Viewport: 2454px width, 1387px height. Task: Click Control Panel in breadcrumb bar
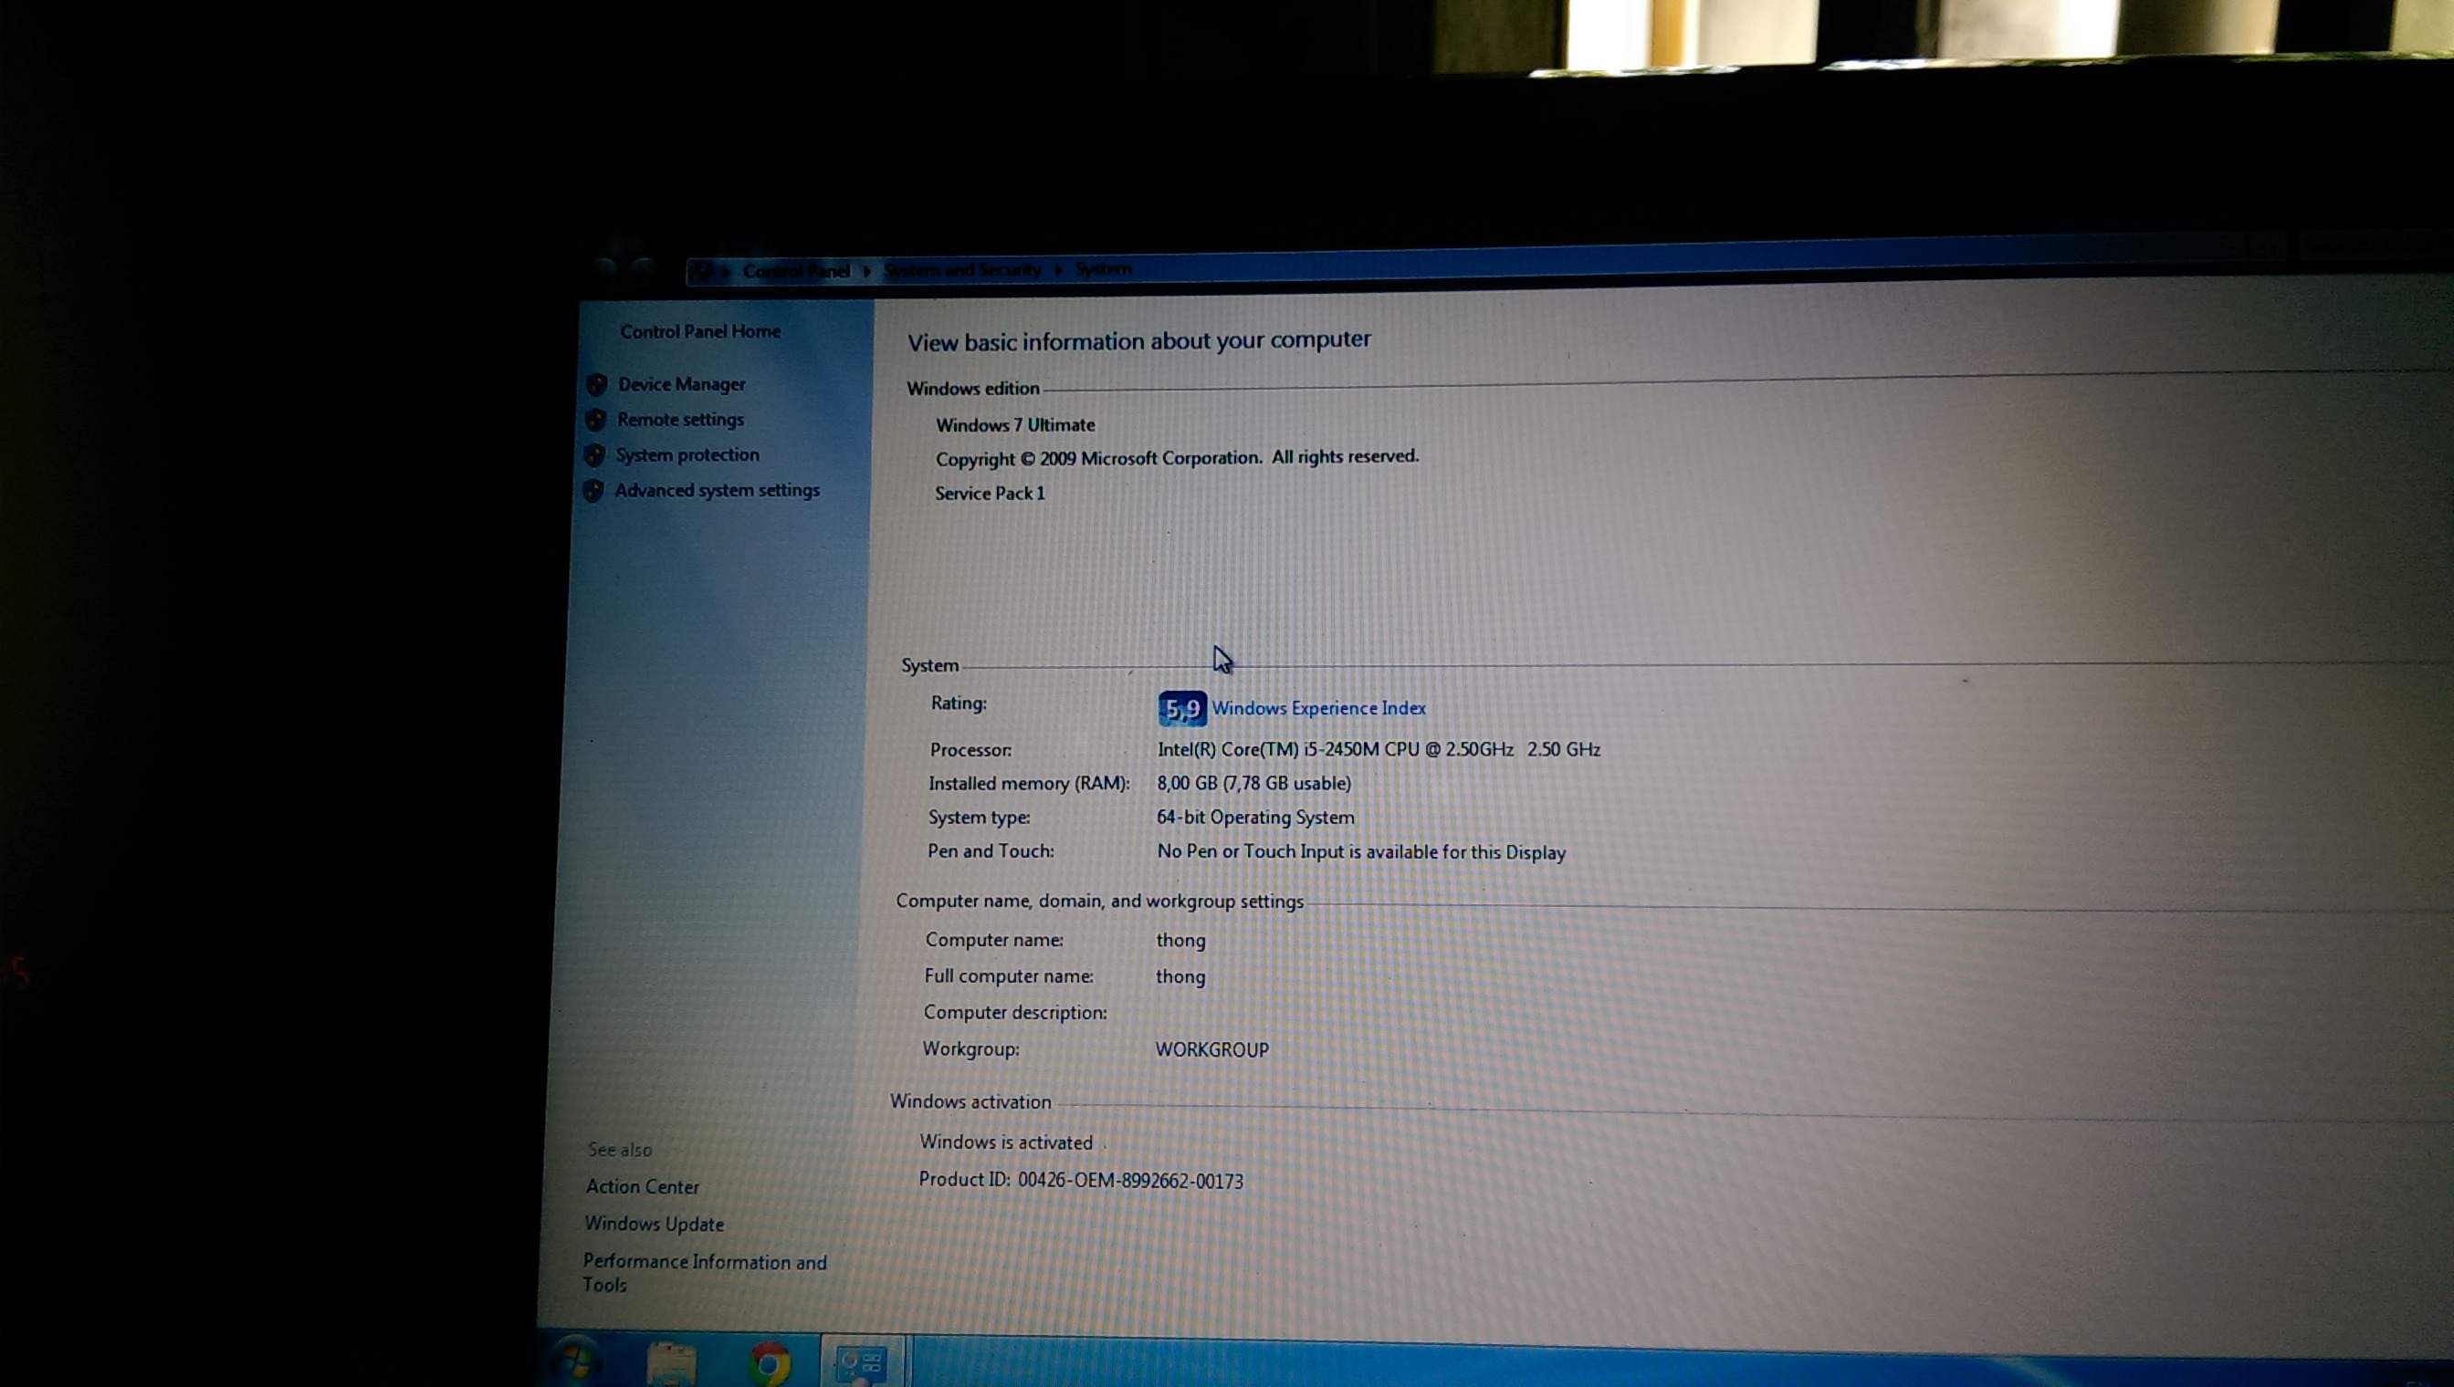[x=796, y=272]
